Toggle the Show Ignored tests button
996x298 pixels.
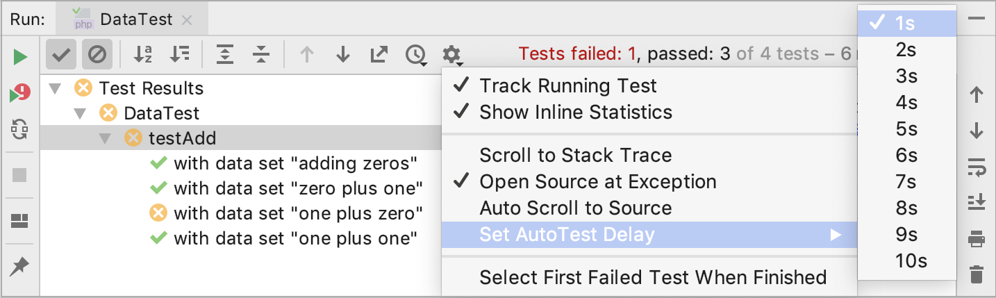coord(97,54)
